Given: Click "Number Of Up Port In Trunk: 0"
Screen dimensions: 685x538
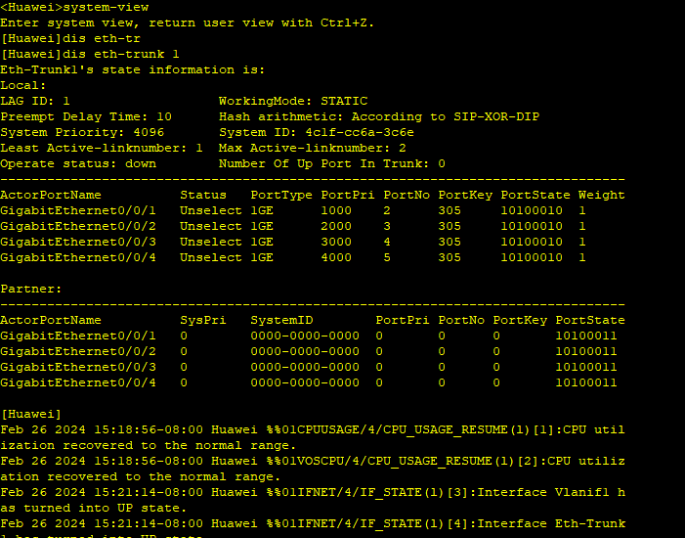Looking at the screenshot, I should coord(332,164).
